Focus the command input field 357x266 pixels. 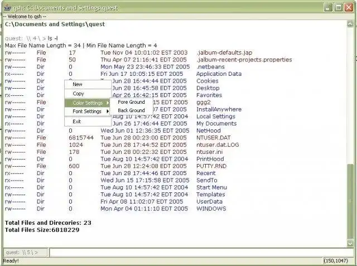[201, 253]
